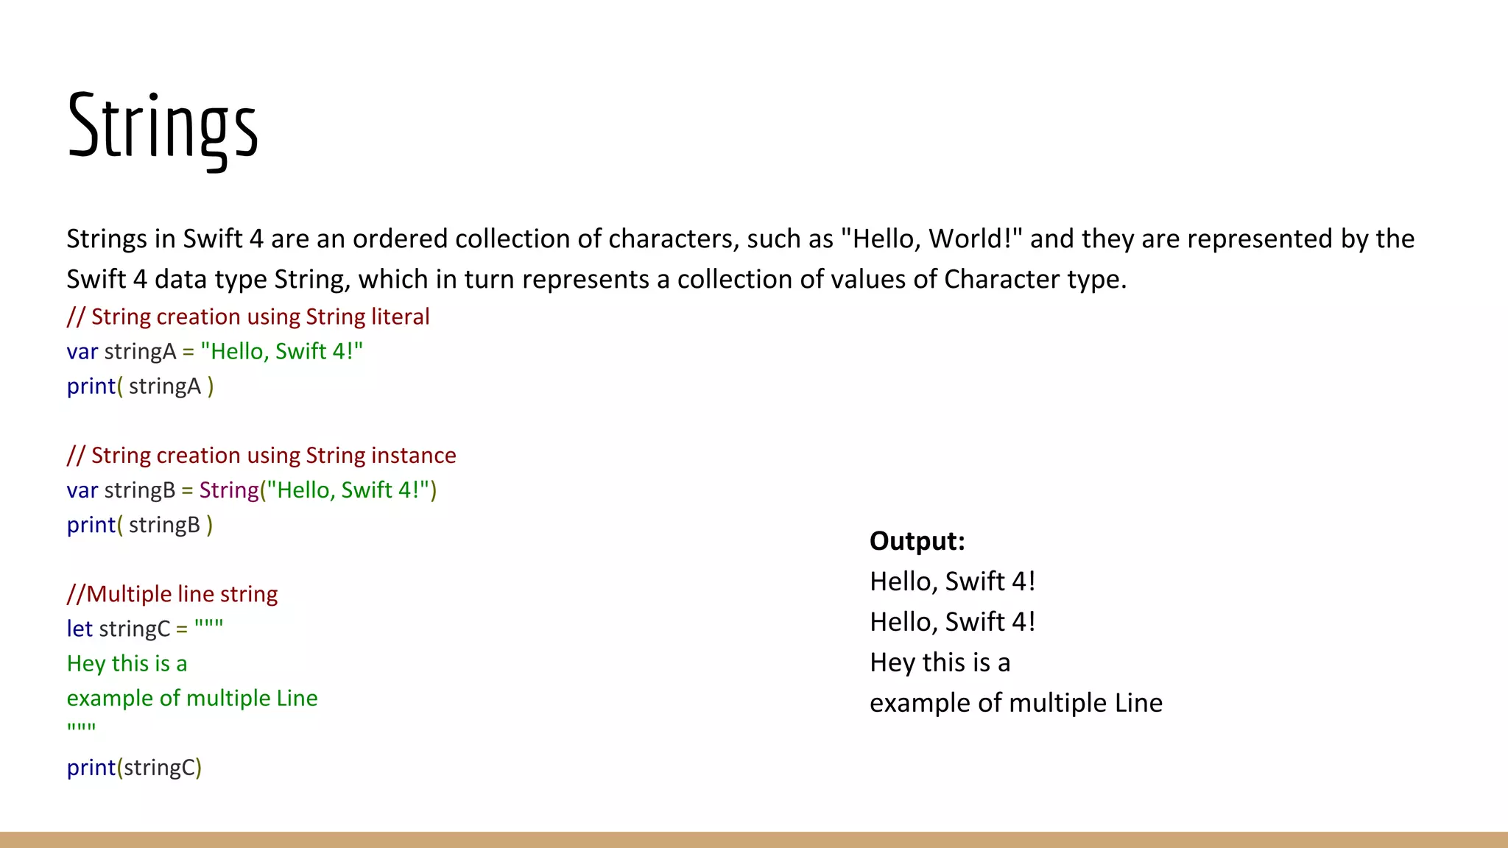
Task: Click the paragraph line starting 'Swift 4 data type String'
Action: coord(597,279)
